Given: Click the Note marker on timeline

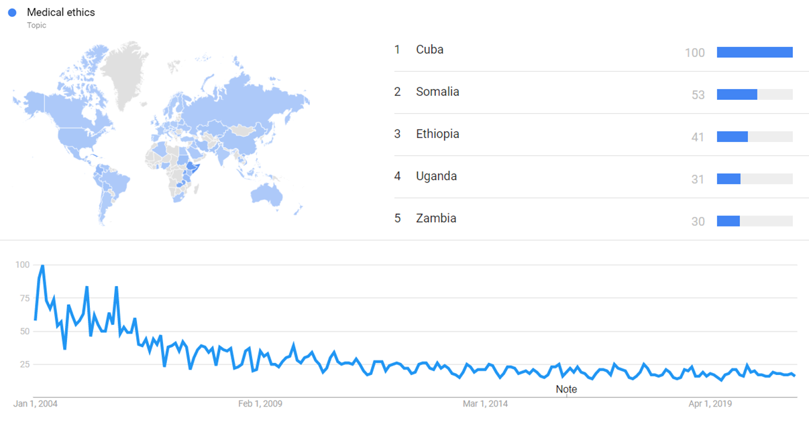Looking at the screenshot, I should point(566,389).
